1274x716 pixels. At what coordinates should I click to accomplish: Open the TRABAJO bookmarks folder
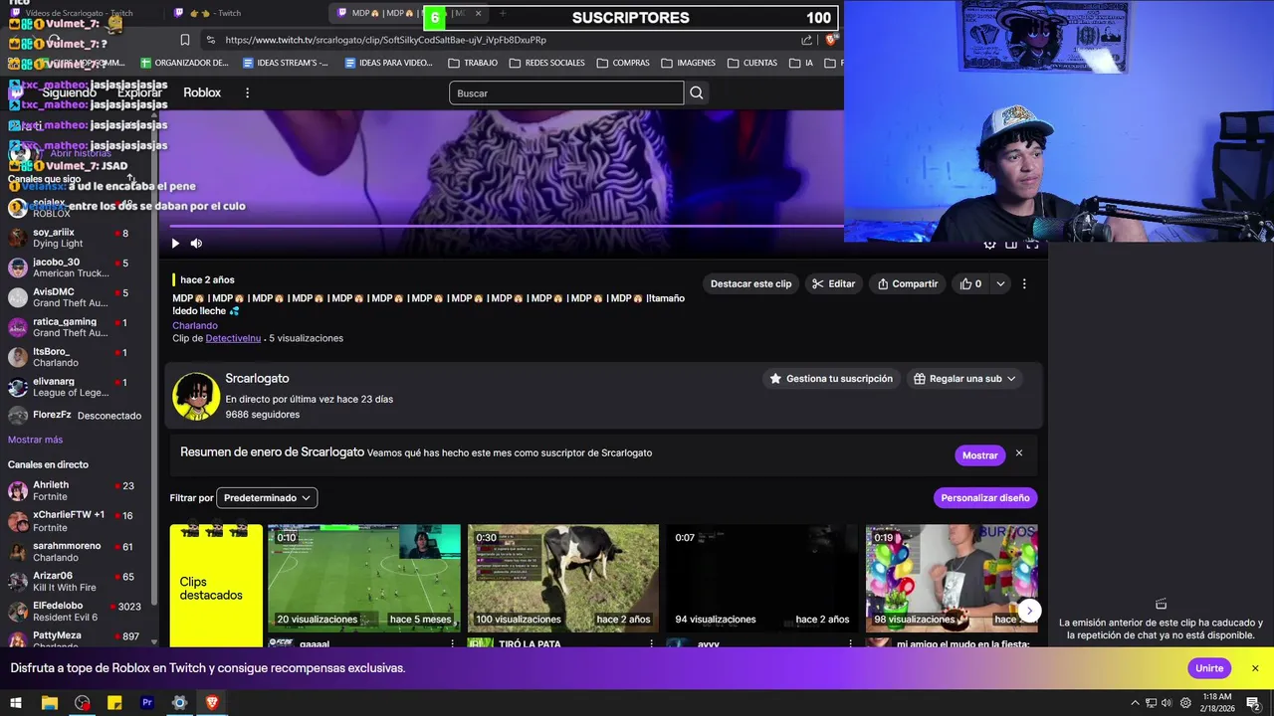click(x=473, y=63)
